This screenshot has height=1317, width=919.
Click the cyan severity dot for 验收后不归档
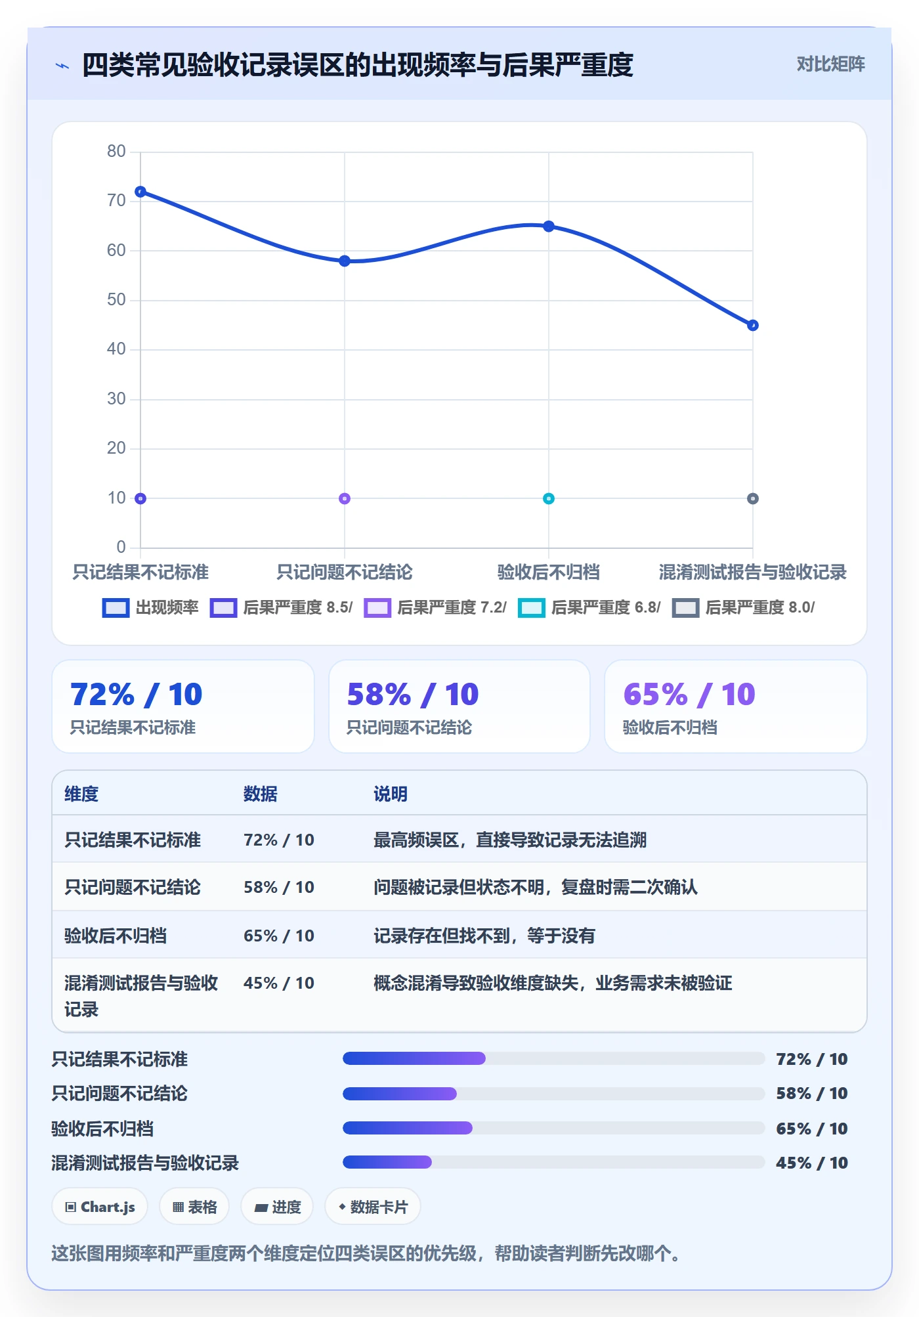coord(549,498)
